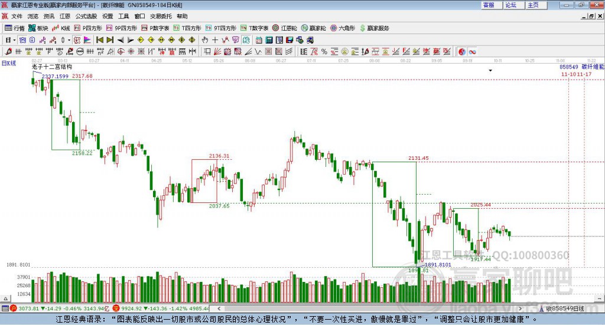The height and width of the screenshot is (325, 605).
Task: Open the 行情 market quotes view
Action: tap(14, 28)
